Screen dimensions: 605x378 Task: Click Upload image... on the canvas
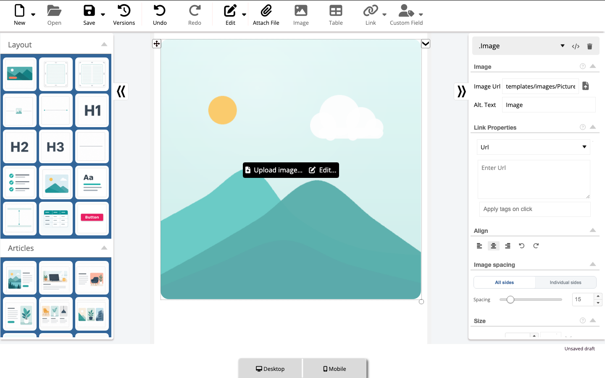point(274,170)
